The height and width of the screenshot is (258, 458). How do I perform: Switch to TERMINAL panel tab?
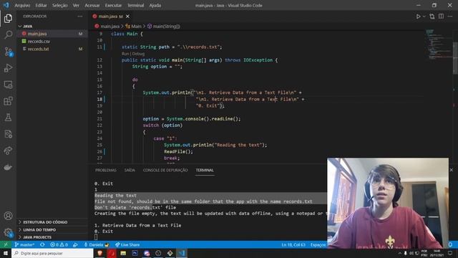pos(205,171)
